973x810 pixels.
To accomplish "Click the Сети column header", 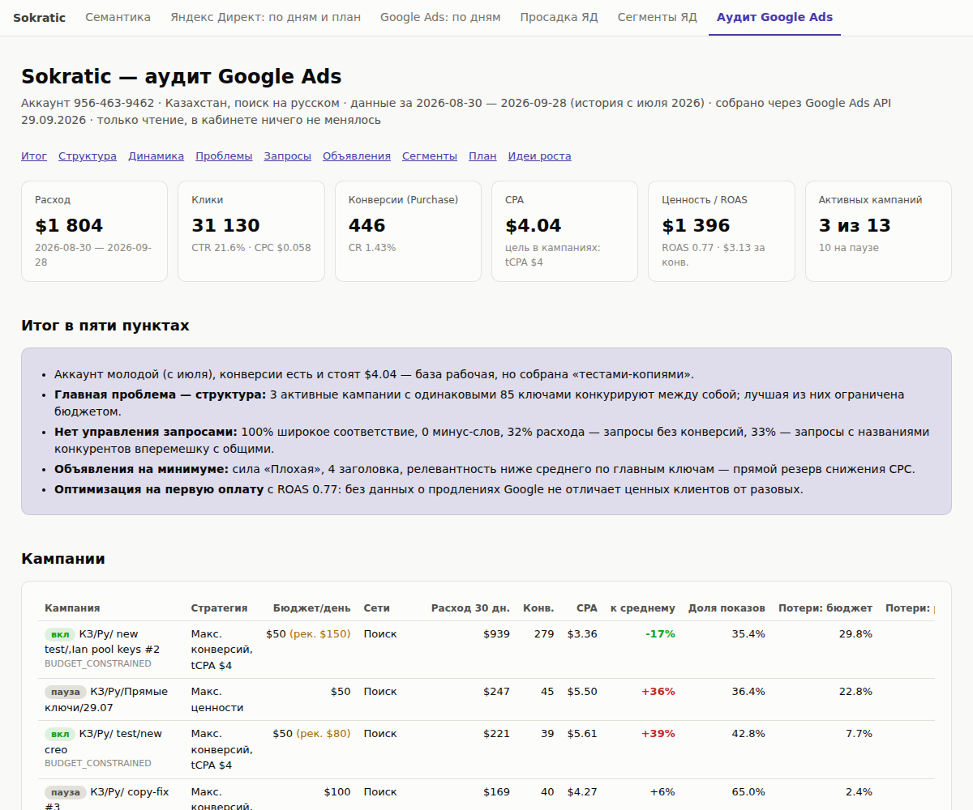I will tap(376, 608).
